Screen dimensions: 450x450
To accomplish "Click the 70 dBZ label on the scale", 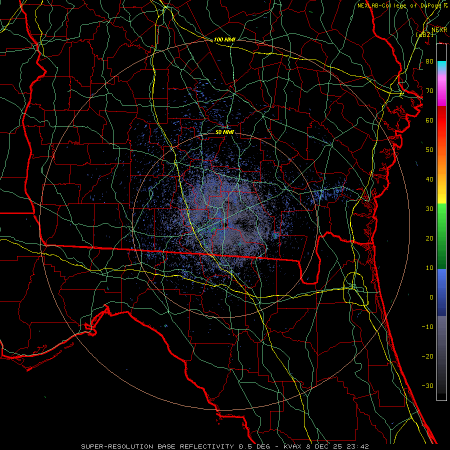I will click(429, 91).
